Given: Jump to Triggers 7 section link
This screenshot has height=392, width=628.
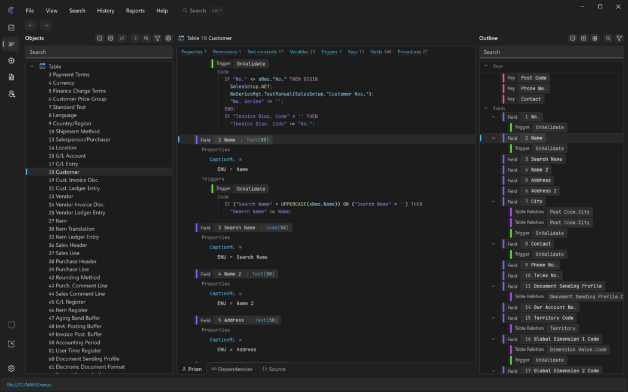Looking at the screenshot, I should (331, 51).
